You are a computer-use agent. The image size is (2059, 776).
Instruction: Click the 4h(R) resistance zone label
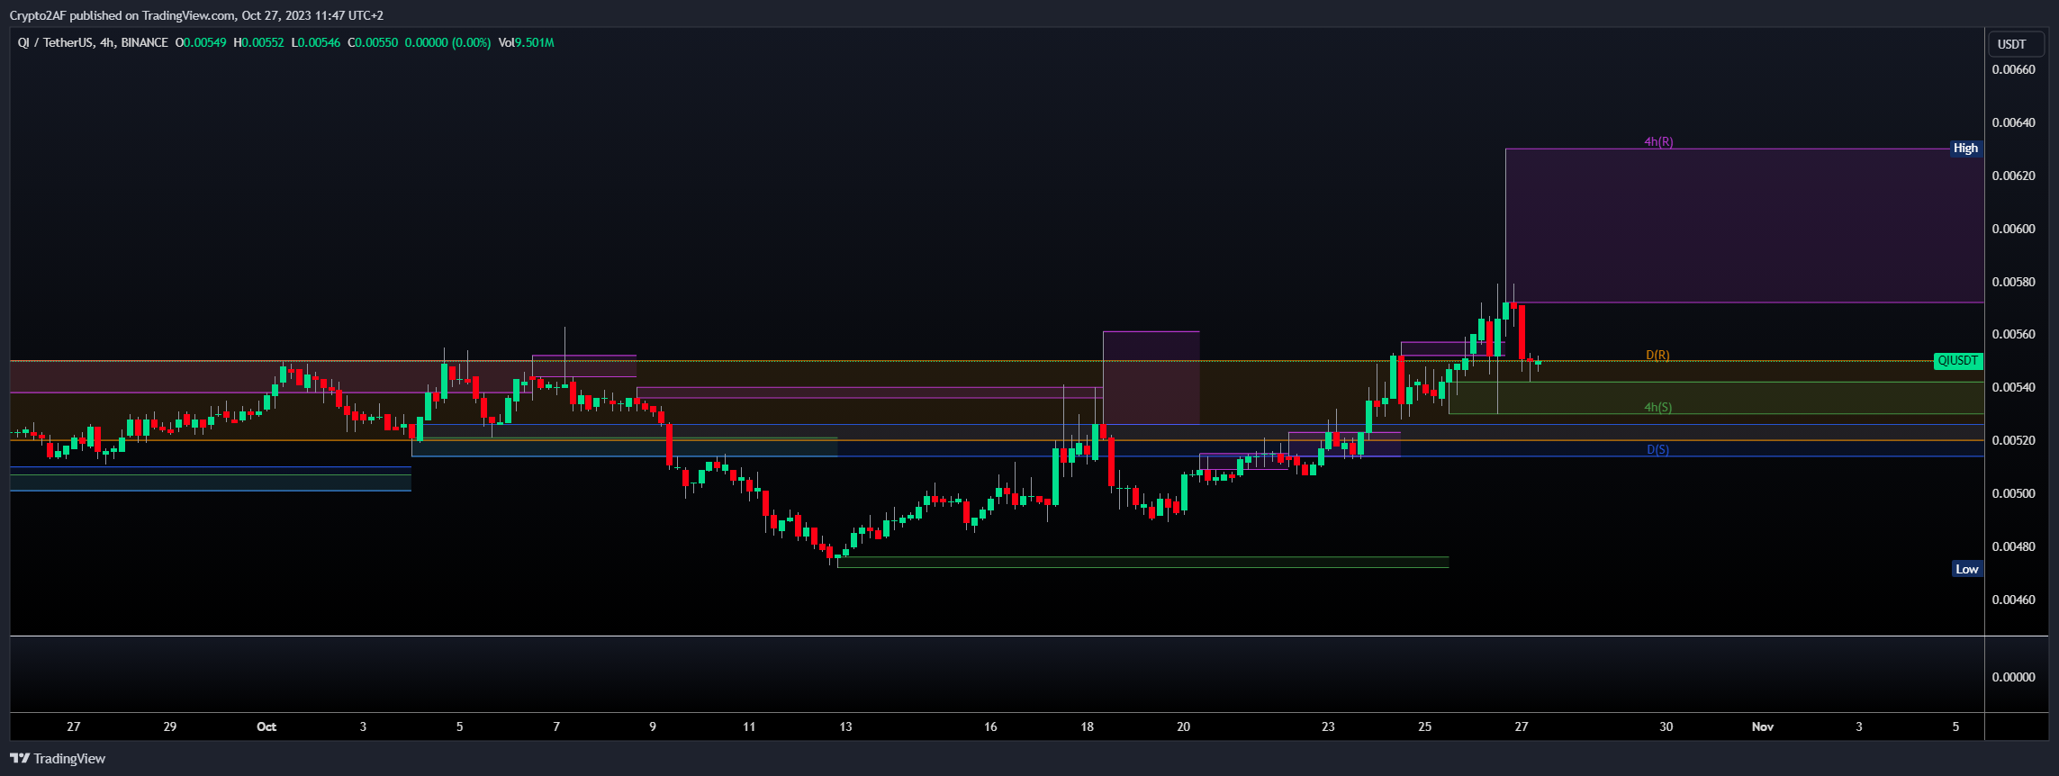click(1658, 142)
